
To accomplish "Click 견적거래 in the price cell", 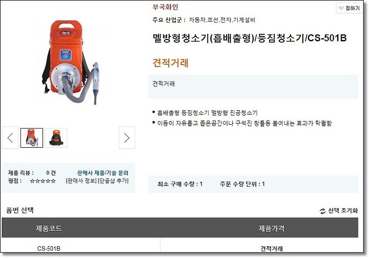I will pyautogui.click(x=272, y=248).
